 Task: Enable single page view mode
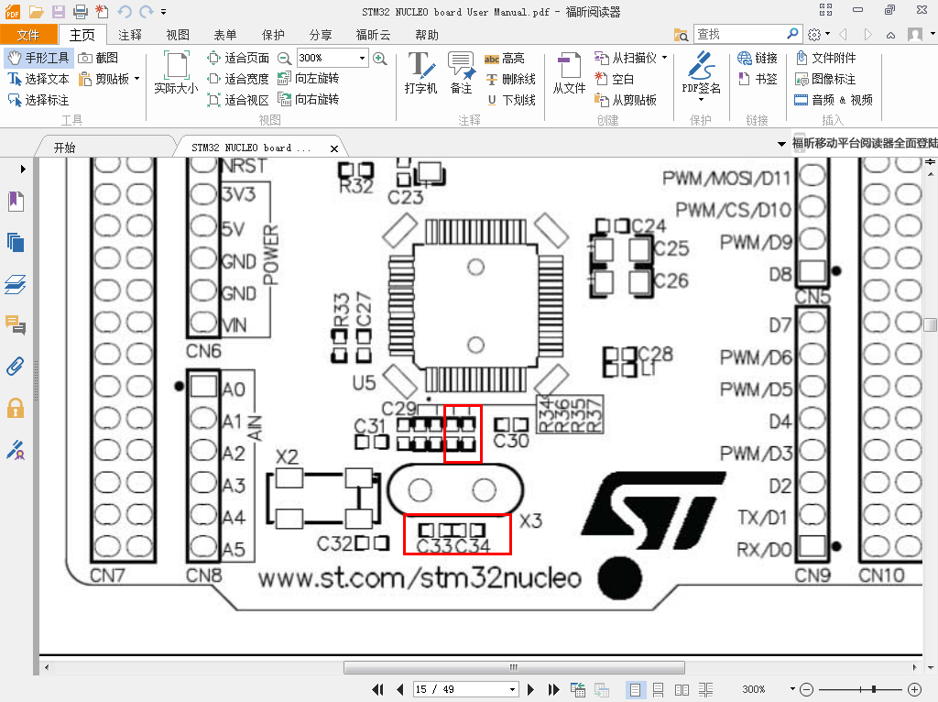pos(635,689)
